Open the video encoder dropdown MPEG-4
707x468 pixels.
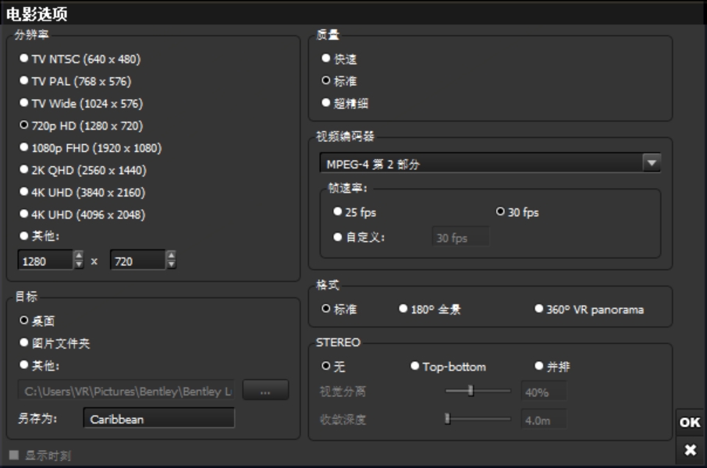490,163
